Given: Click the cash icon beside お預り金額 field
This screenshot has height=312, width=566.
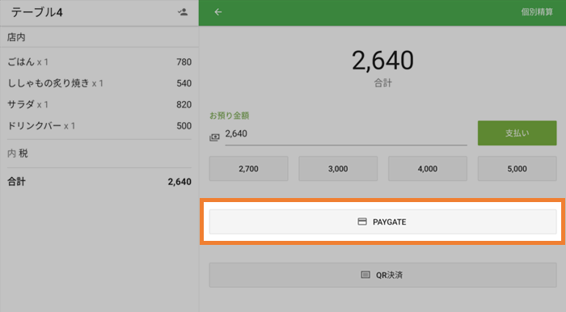Looking at the screenshot, I should point(214,137).
